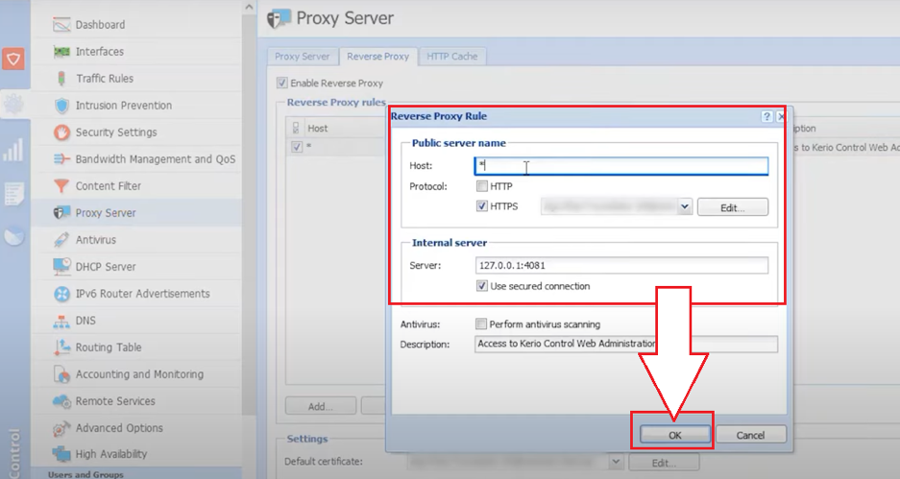Screen dimensions: 900x479
Task: Open the Dashboard icon in sidebar
Action: [x=61, y=25]
